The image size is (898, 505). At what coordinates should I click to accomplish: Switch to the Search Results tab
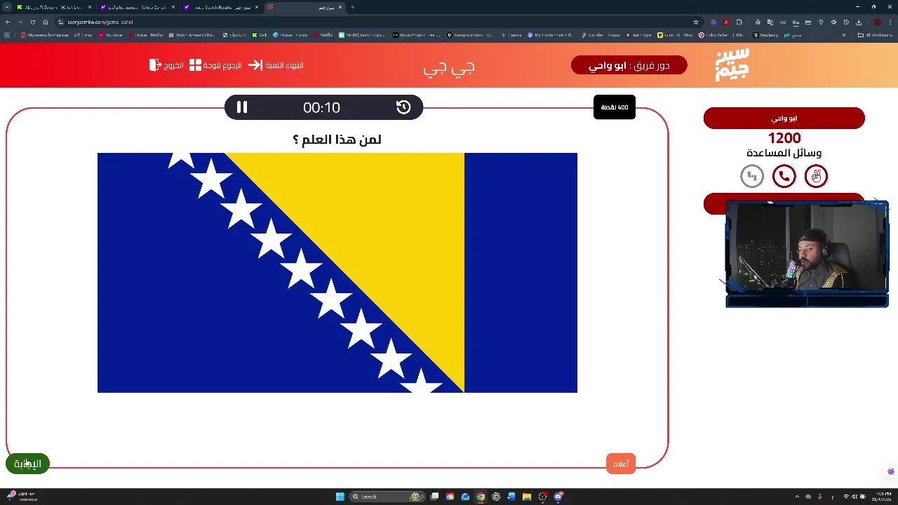coord(220,7)
